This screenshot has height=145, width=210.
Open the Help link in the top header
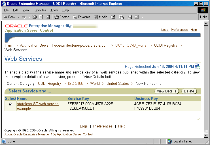click(194, 30)
